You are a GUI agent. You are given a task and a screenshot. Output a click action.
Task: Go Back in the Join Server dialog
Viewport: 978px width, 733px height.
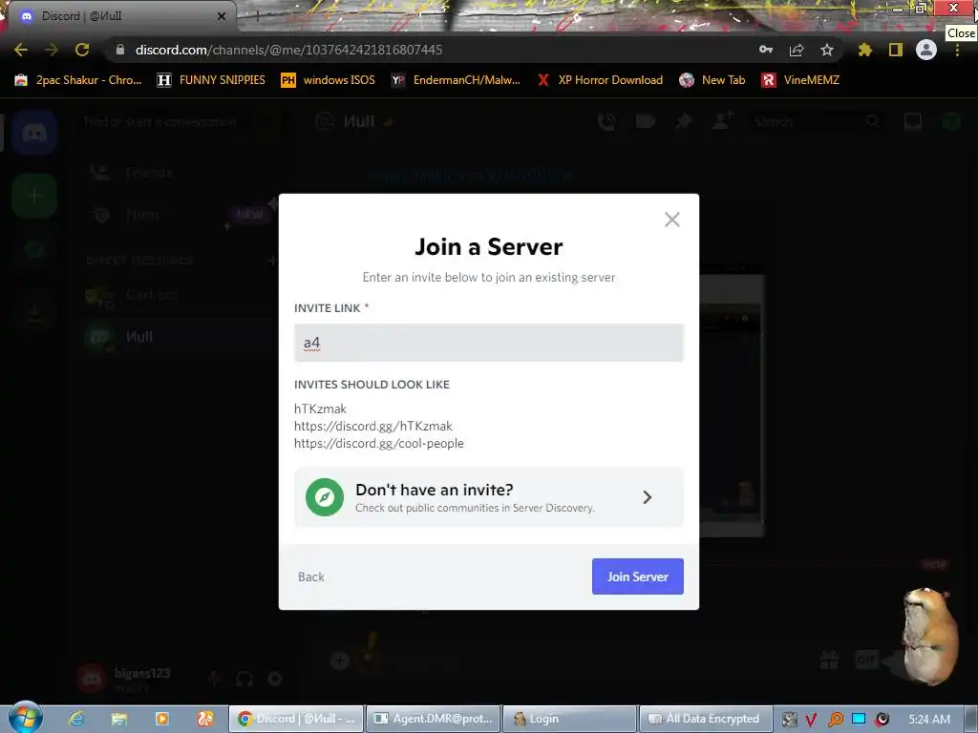[311, 577]
